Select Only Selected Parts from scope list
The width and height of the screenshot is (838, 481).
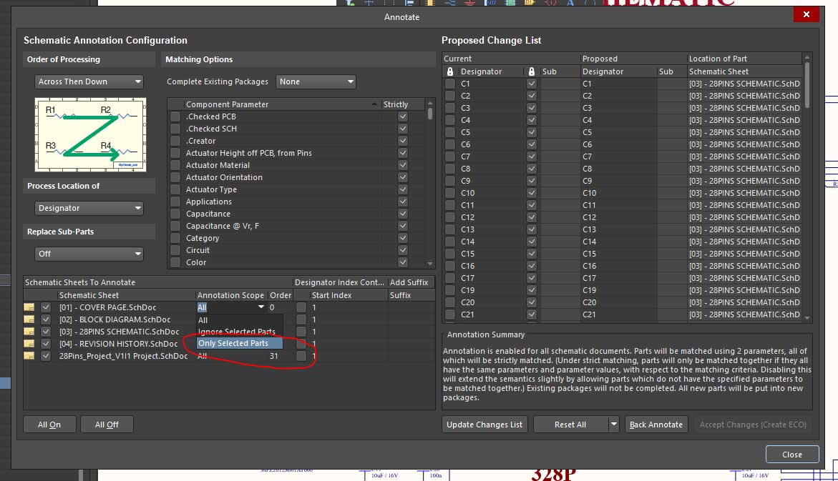coord(233,343)
